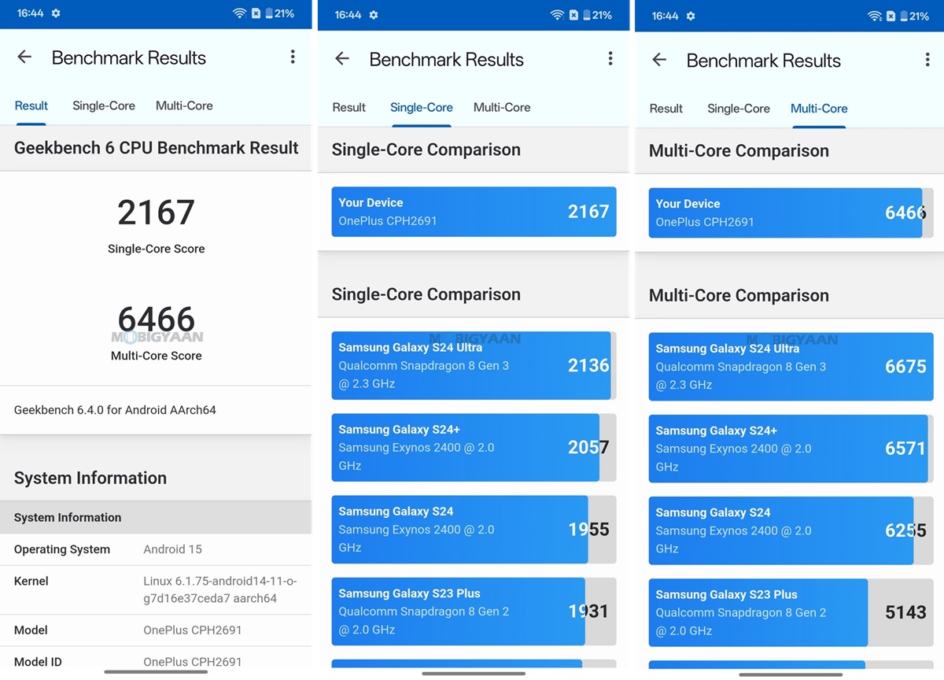Tap back arrow in right Multi-Core screen

[x=659, y=61]
